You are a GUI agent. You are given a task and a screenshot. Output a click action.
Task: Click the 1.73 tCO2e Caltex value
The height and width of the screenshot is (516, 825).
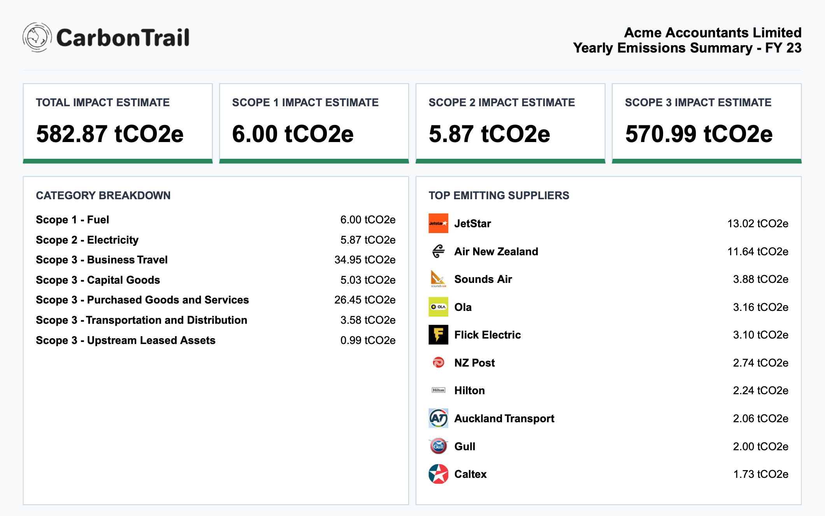point(761,474)
